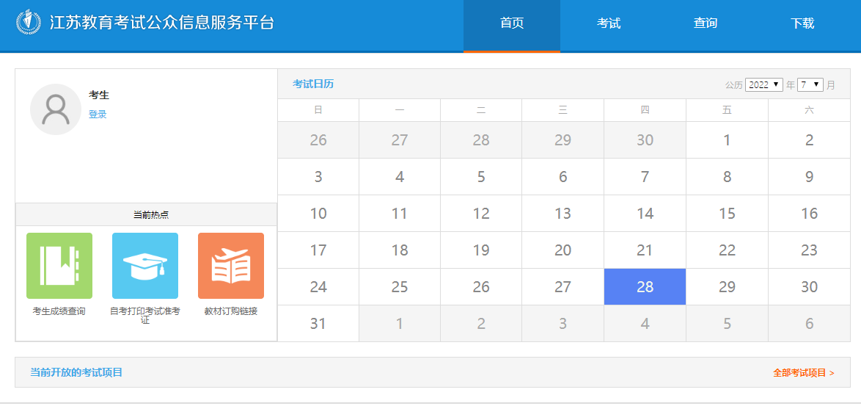Select highlighted date 28 in calendar

coord(645,287)
